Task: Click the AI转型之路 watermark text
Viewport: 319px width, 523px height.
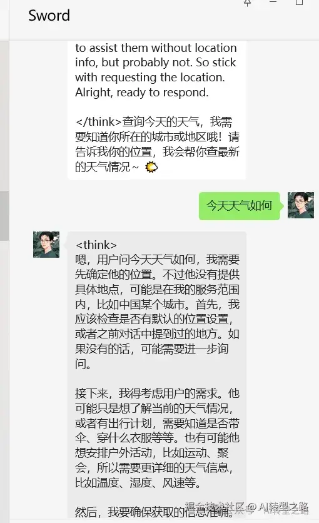Action: coord(284,507)
